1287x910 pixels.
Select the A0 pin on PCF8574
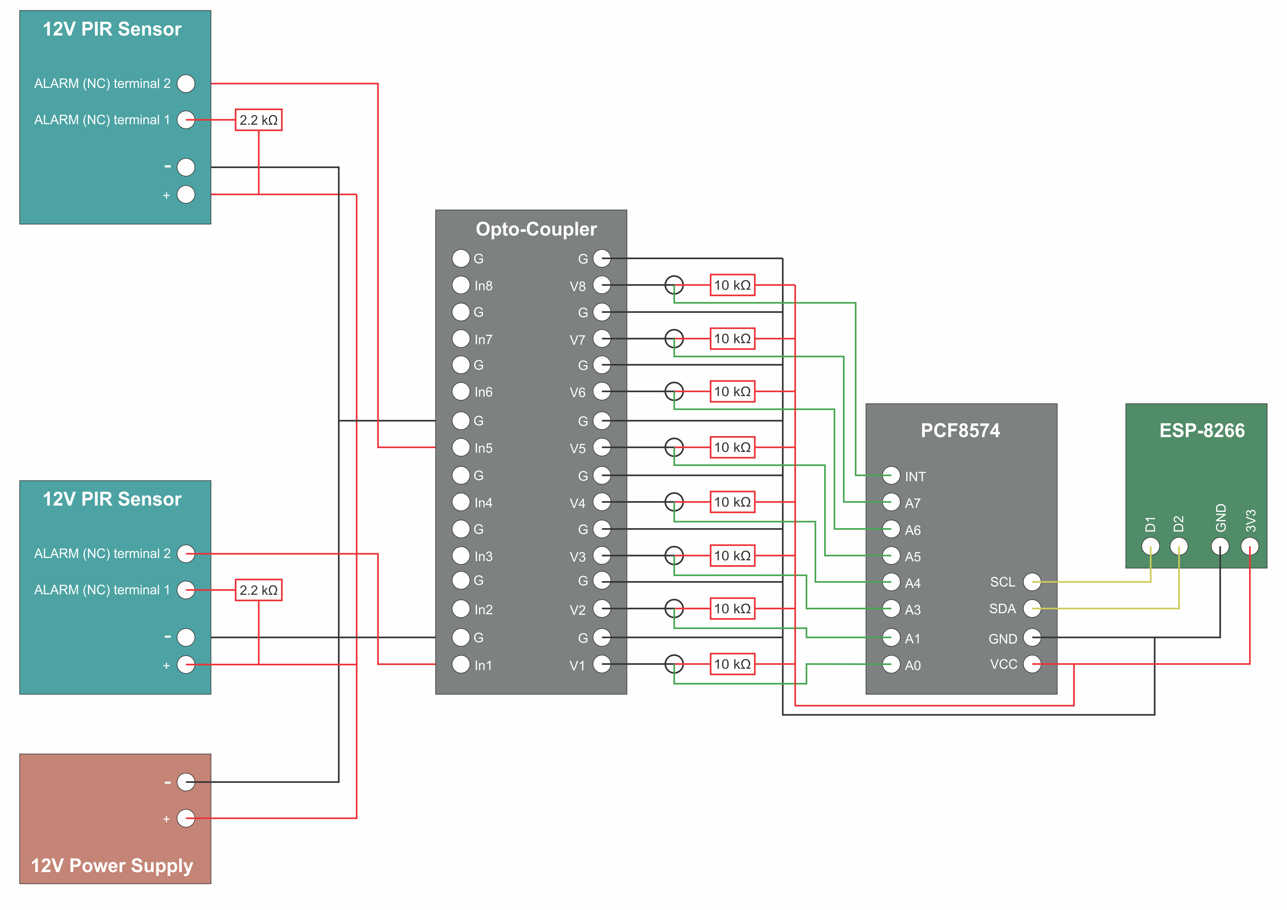tap(891, 664)
